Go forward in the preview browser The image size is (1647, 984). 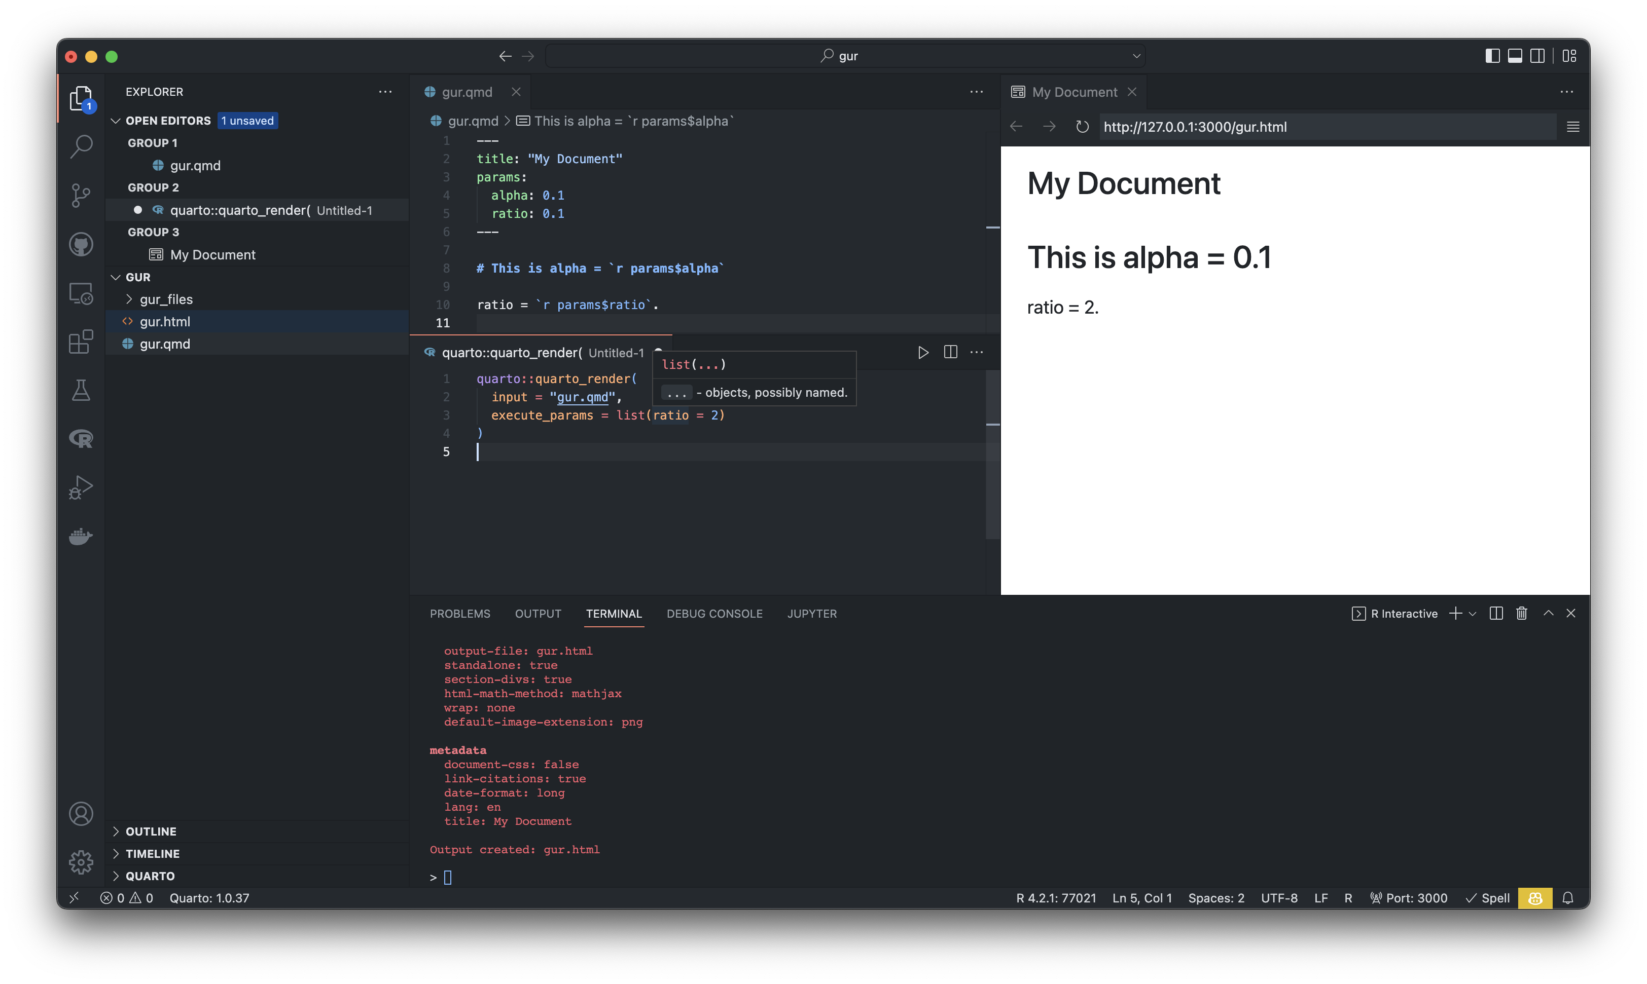pyautogui.click(x=1049, y=127)
